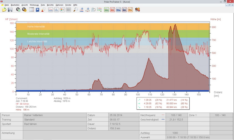The image size is (234, 140).
Task: Click the orange chart number 5 icon
Action: [x=130, y=10]
